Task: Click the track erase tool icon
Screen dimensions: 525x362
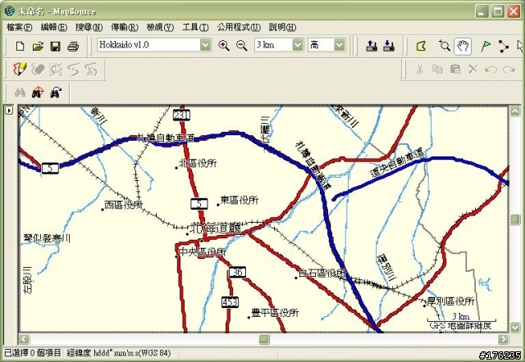Action: [38, 70]
